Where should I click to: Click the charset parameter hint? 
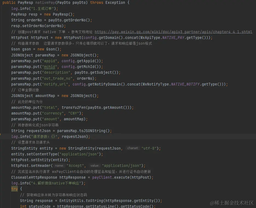133,148
